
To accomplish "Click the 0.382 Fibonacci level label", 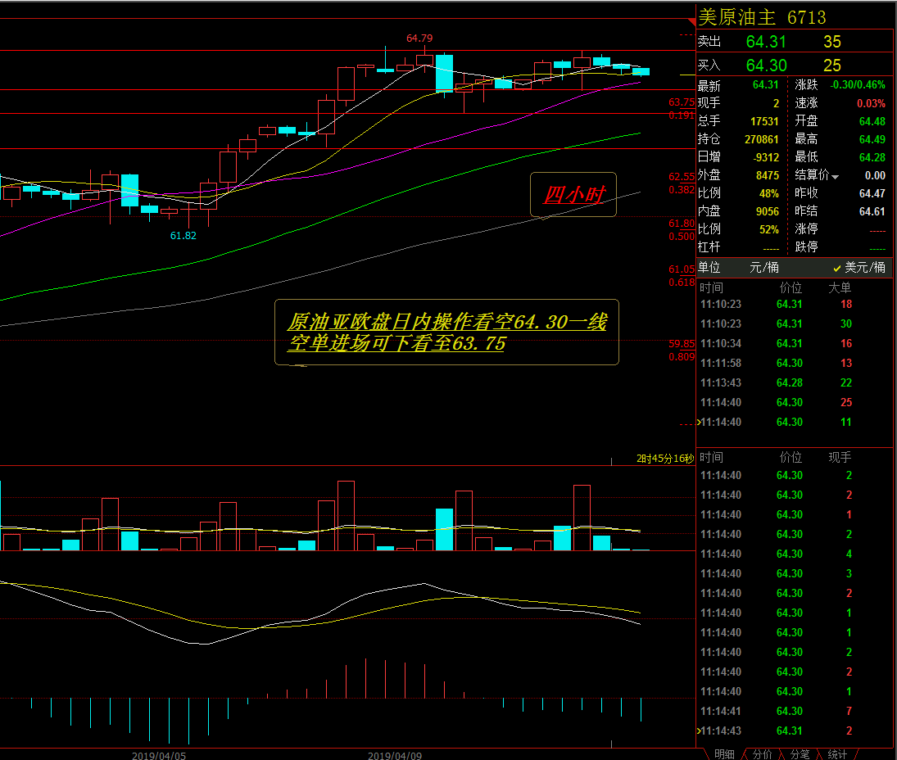I will pos(682,190).
